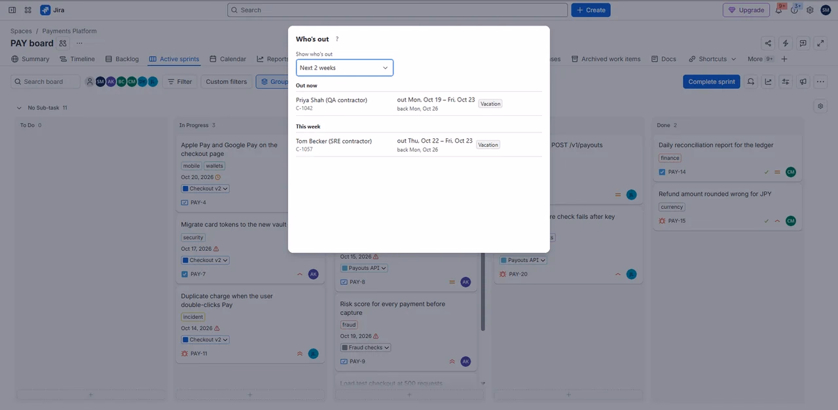Open the notifications bell
The width and height of the screenshot is (838, 410).
click(778, 10)
